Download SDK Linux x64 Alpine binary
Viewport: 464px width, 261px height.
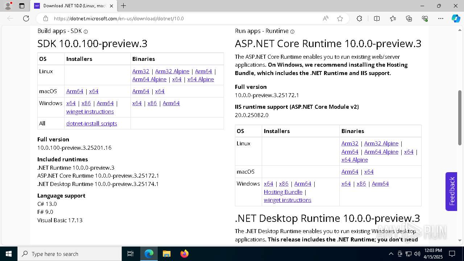tap(200, 79)
